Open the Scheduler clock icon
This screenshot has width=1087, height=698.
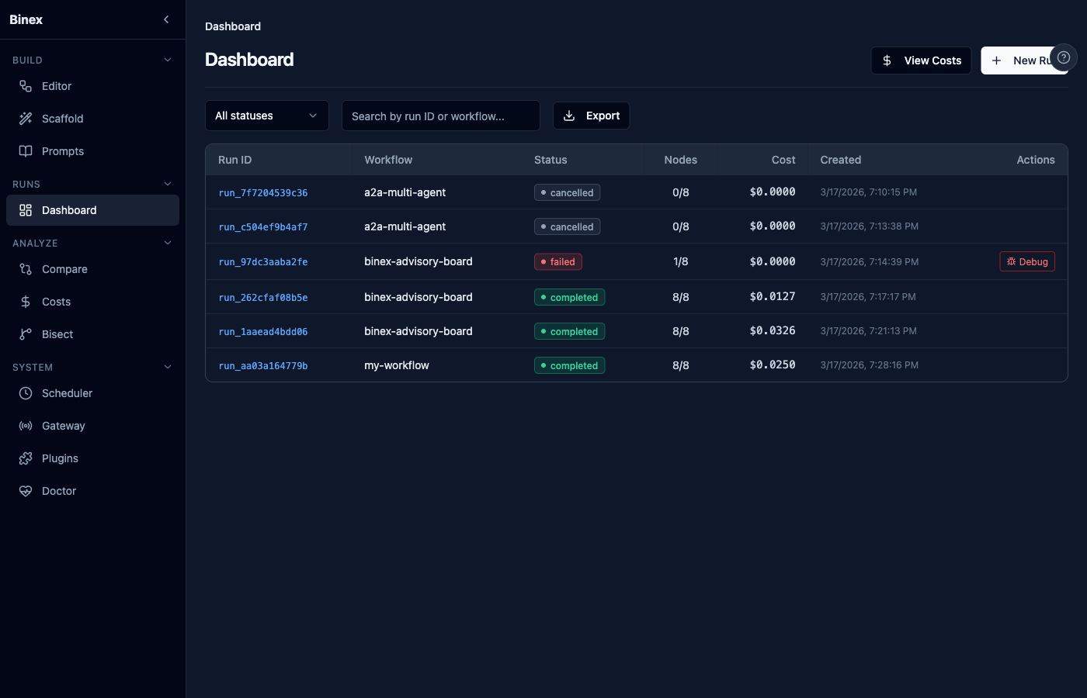tap(26, 392)
